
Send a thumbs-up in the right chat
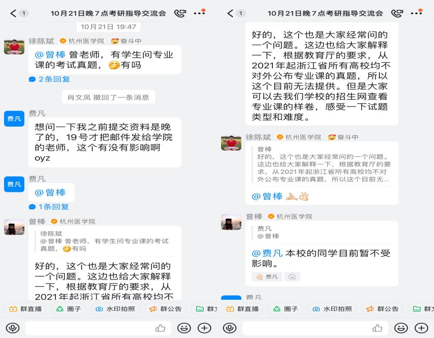click(x=377, y=328)
